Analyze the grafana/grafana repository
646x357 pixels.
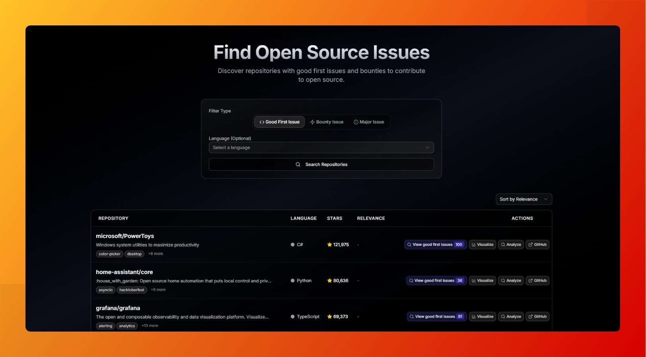(511, 316)
